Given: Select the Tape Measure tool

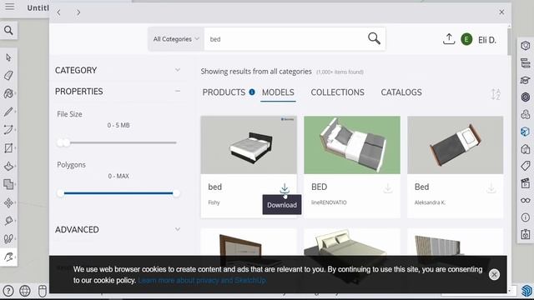Looking at the screenshot, I should click(8, 221).
